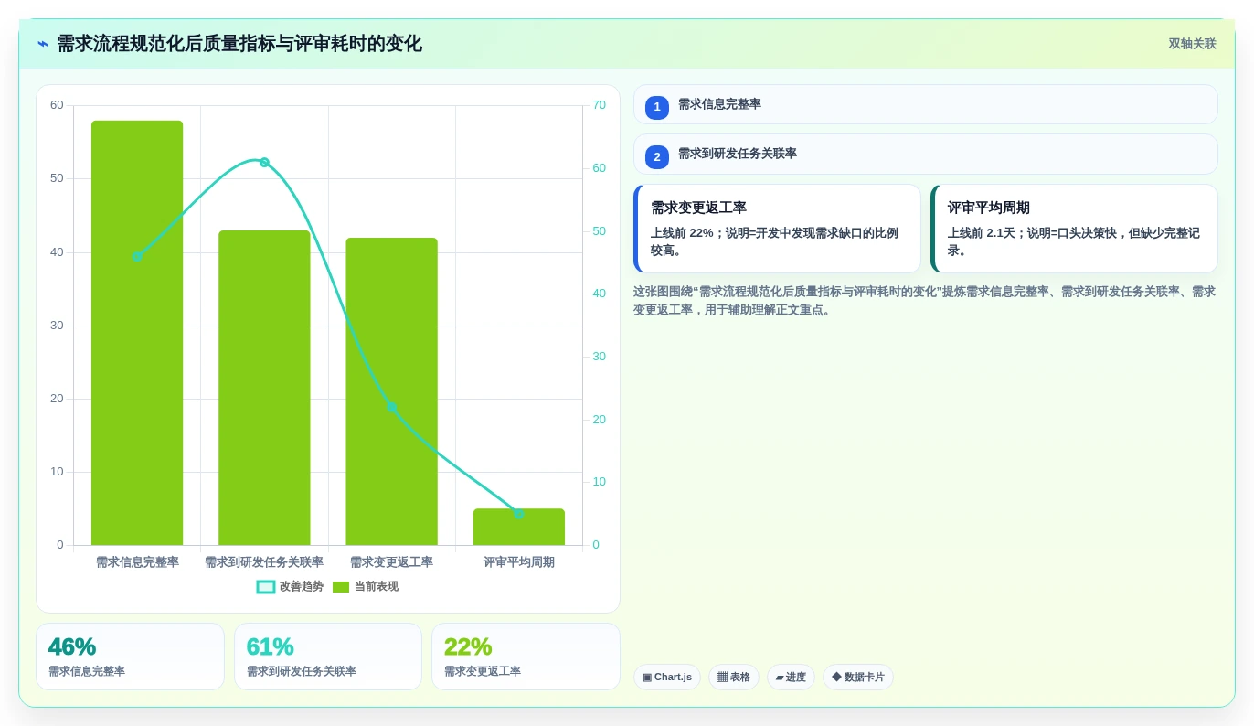Click the trend line point at 评审平均周期

(x=518, y=514)
